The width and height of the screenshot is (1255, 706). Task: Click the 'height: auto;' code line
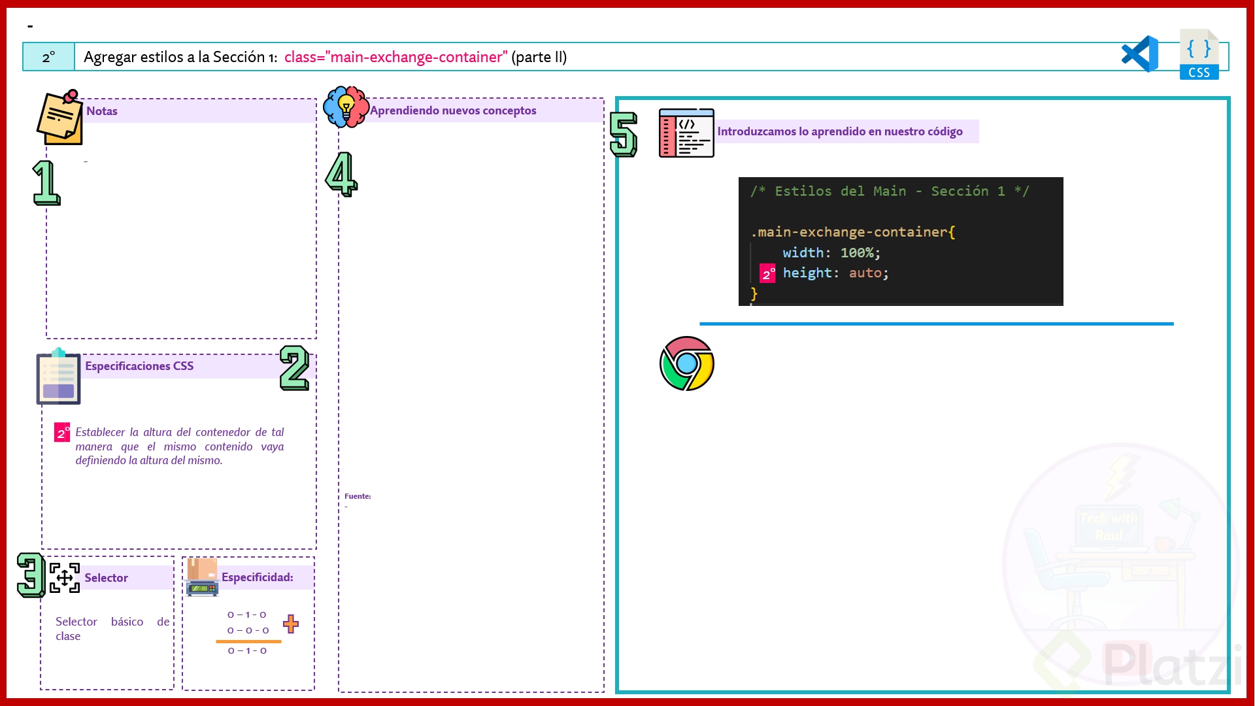[836, 273]
